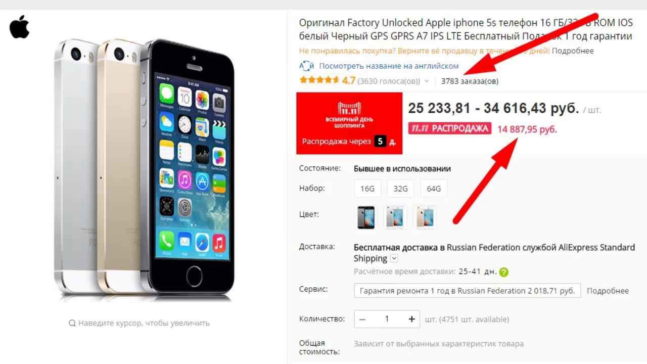647x364 pixels.
Task: Expand the votes rating breakdown chevron
Action: 426,81
